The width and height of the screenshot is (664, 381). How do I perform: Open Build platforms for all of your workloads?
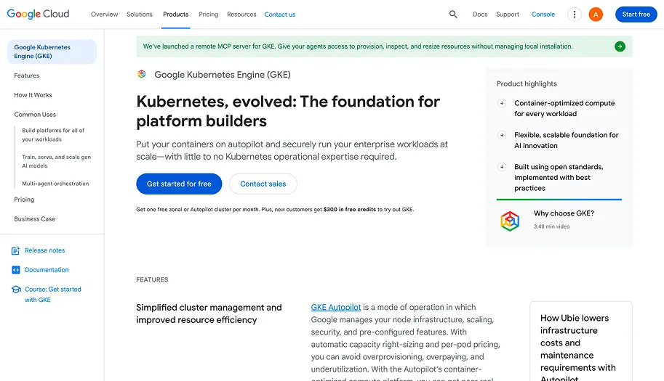pyautogui.click(x=53, y=135)
